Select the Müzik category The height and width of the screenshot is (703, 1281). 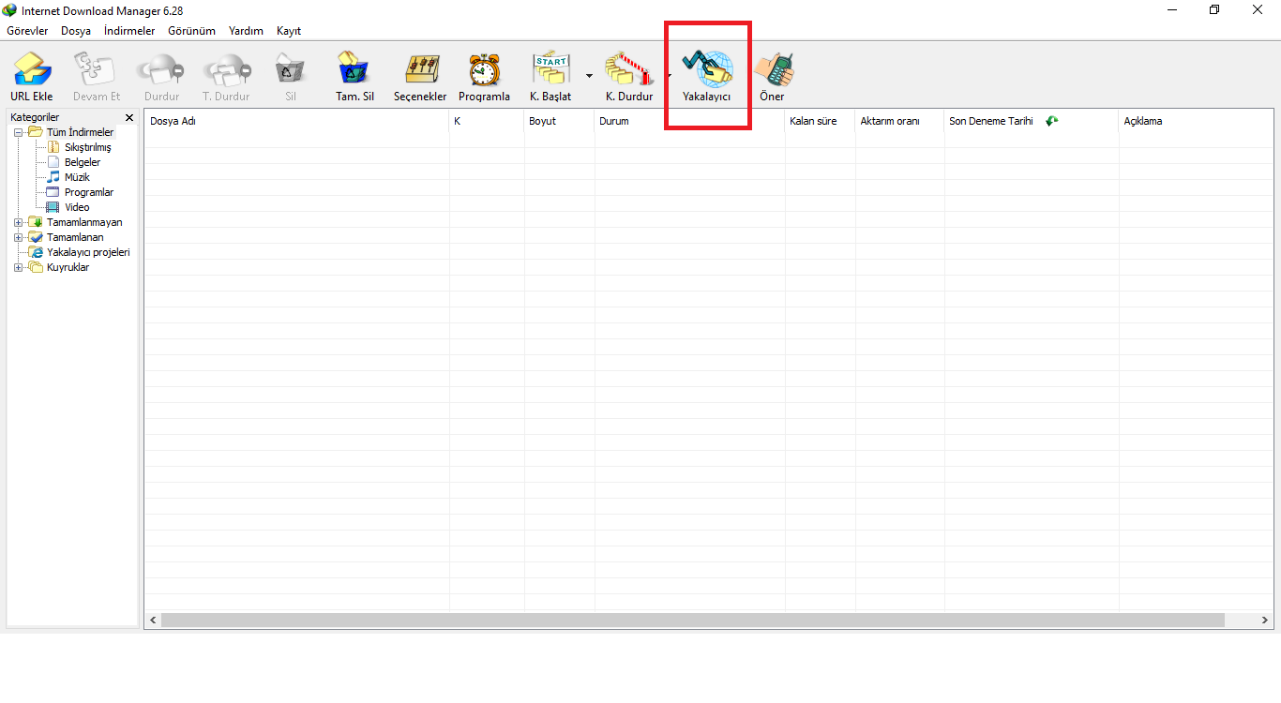77,177
